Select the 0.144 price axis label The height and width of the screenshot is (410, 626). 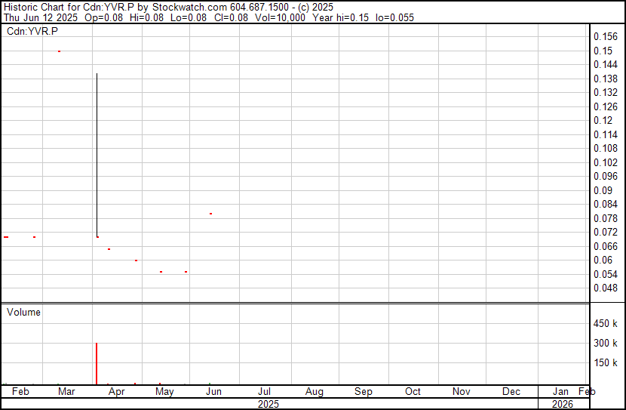pos(605,64)
